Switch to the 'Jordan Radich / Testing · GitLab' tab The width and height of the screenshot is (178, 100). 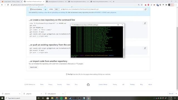[11, 2]
